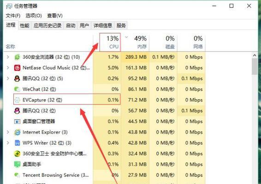The width and height of the screenshot is (261, 184).
Task: Click the 32.4 MB memory value
Action: [137, 154]
